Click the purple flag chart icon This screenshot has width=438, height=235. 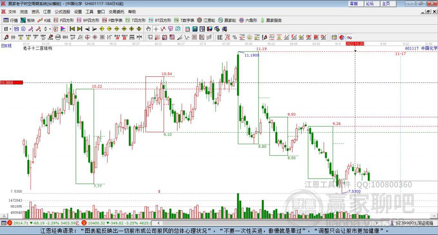click(63, 29)
